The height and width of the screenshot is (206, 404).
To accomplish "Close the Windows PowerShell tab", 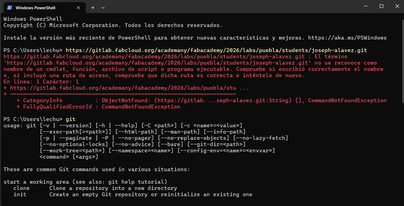I will tap(78, 8).
